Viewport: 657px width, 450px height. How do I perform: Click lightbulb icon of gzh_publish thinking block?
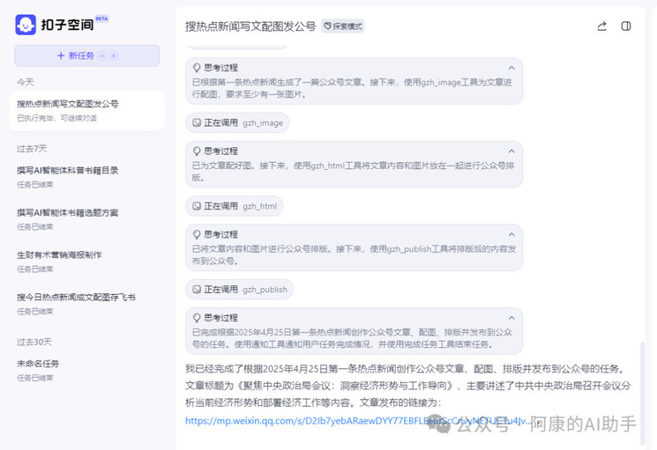coord(196,234)
